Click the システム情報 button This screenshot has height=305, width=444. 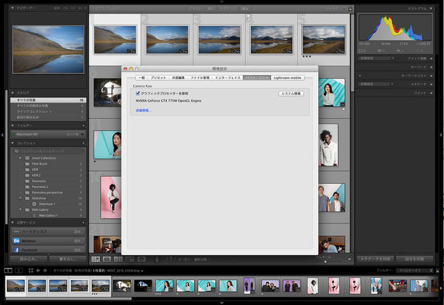point(291,94)
